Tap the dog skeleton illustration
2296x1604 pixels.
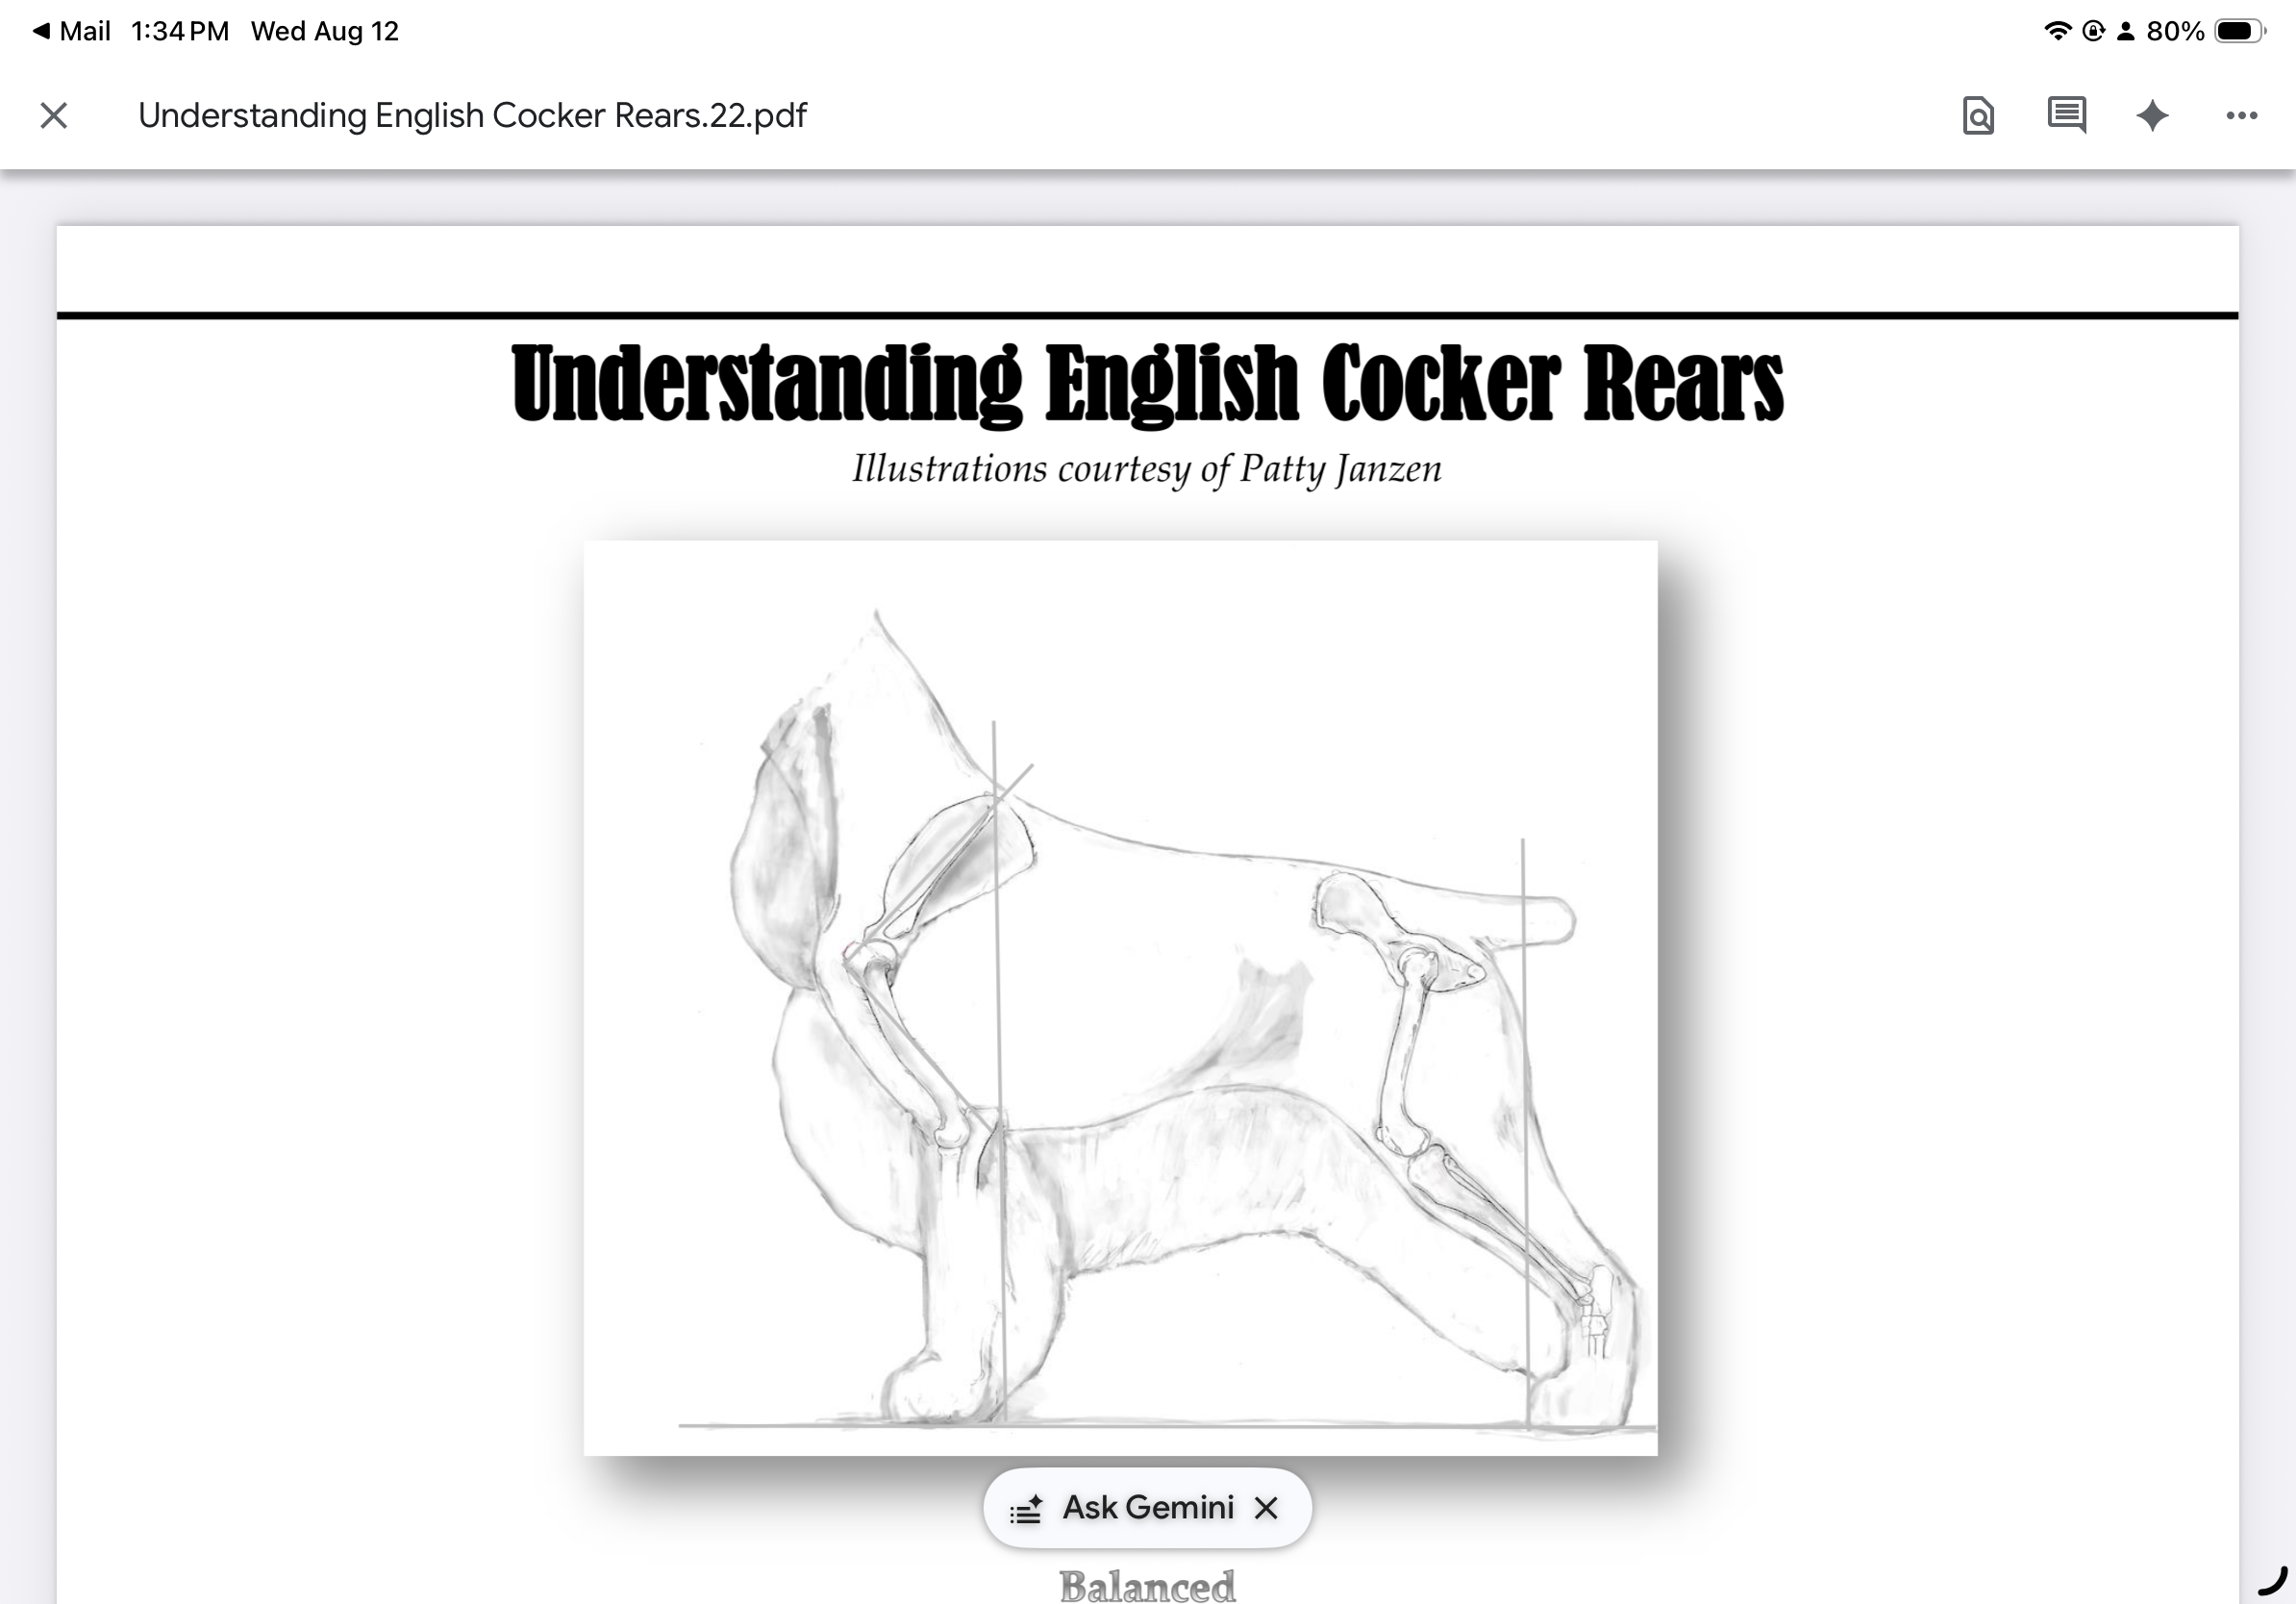pyautogui.click(x=1120, y=997)
